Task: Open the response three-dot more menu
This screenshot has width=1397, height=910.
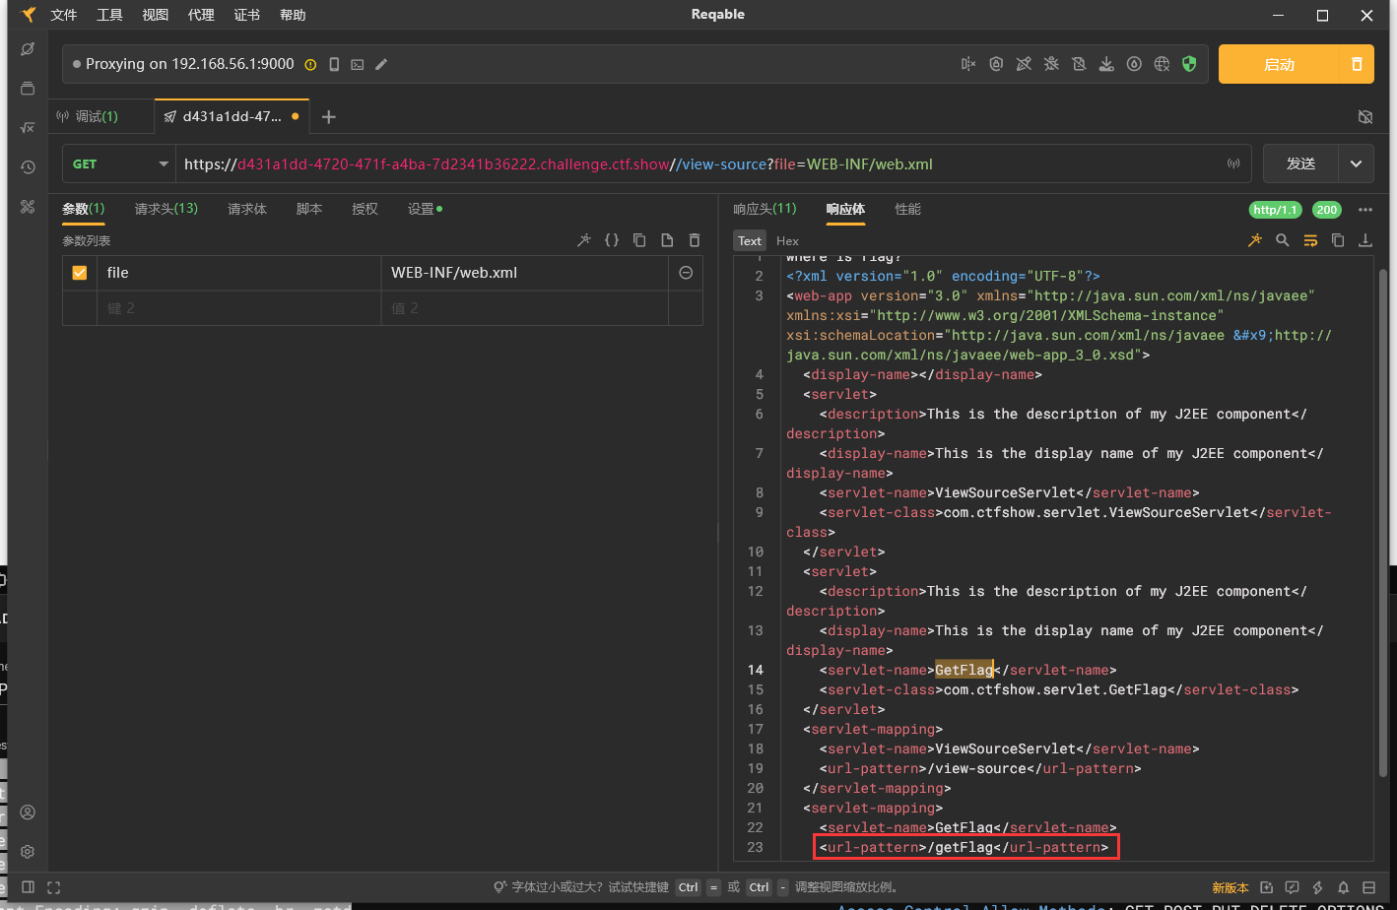Action: [x=1365, y=209]
